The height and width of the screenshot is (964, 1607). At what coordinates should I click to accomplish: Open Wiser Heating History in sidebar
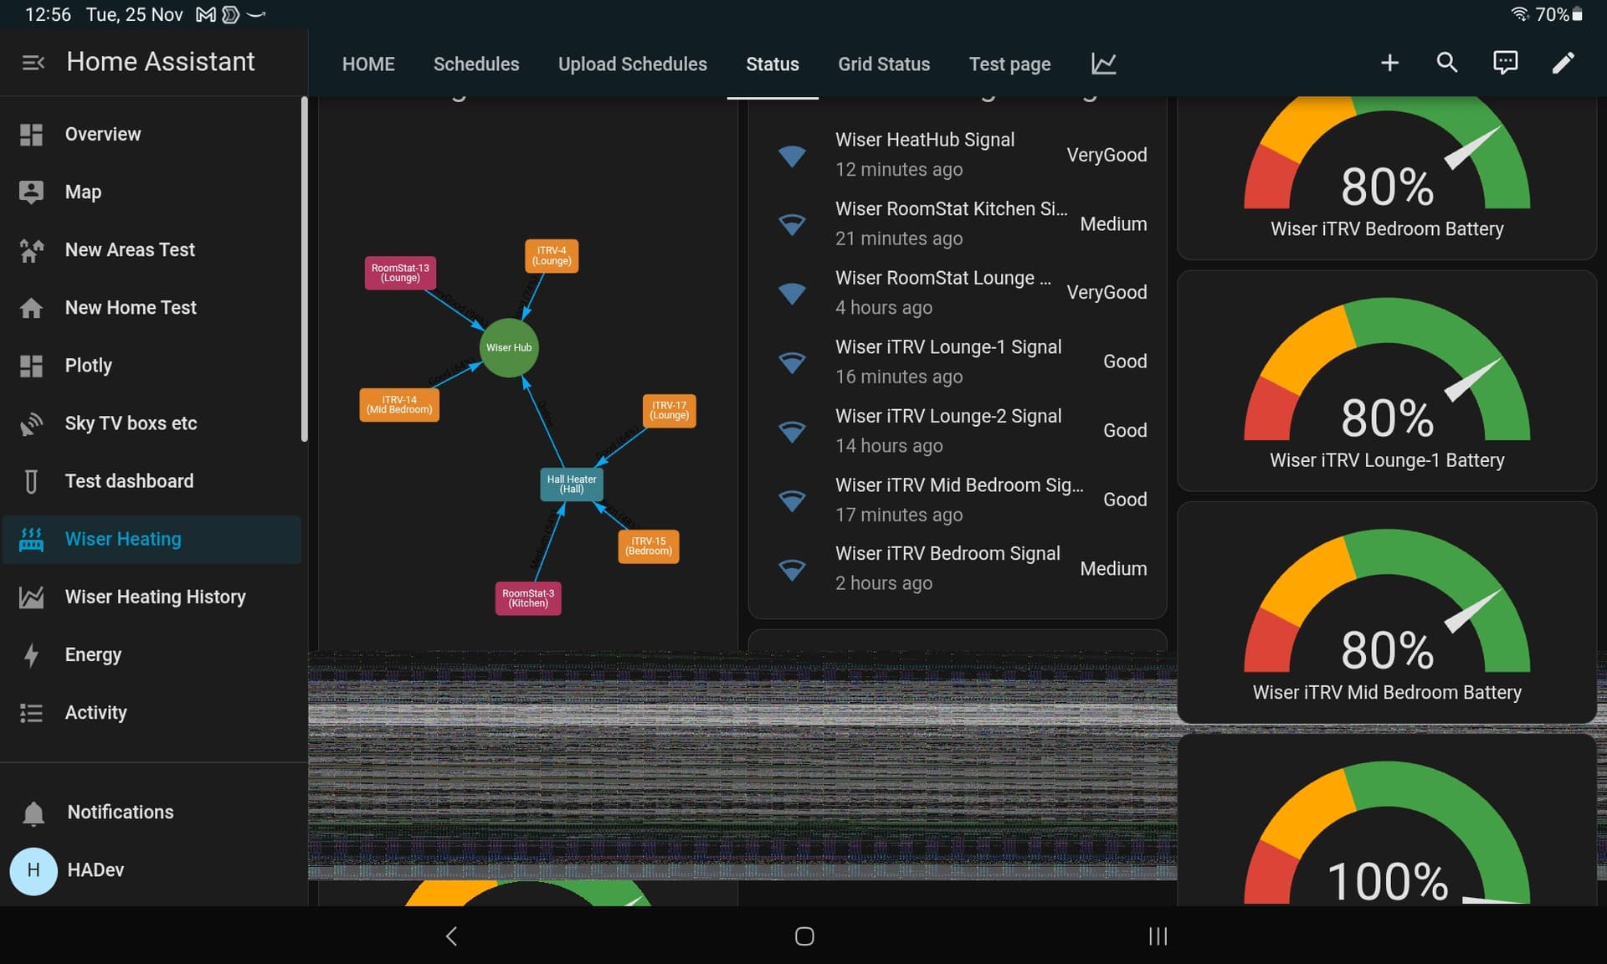[155, 597]
